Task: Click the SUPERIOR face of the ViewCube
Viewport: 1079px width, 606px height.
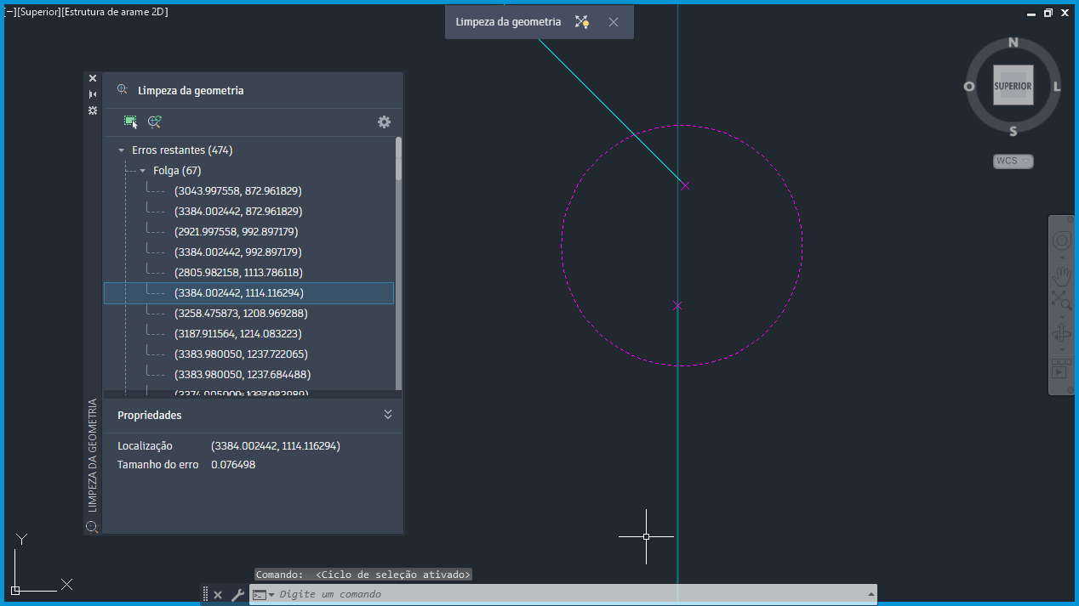Action: 1013,86
